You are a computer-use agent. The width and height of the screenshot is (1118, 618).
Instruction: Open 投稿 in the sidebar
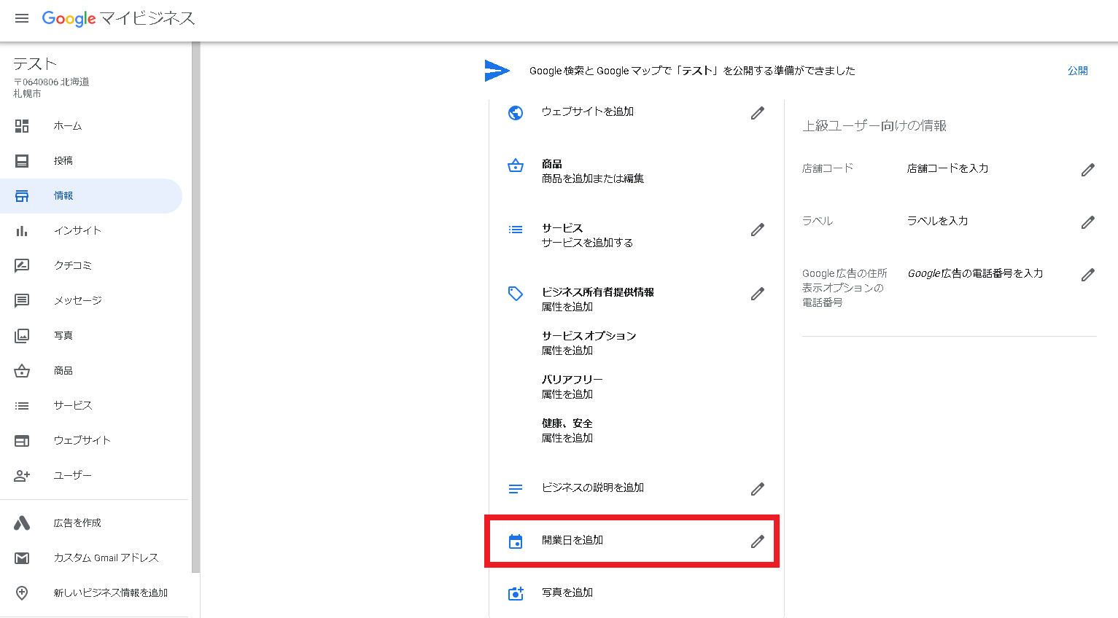[x=91, y=161]
